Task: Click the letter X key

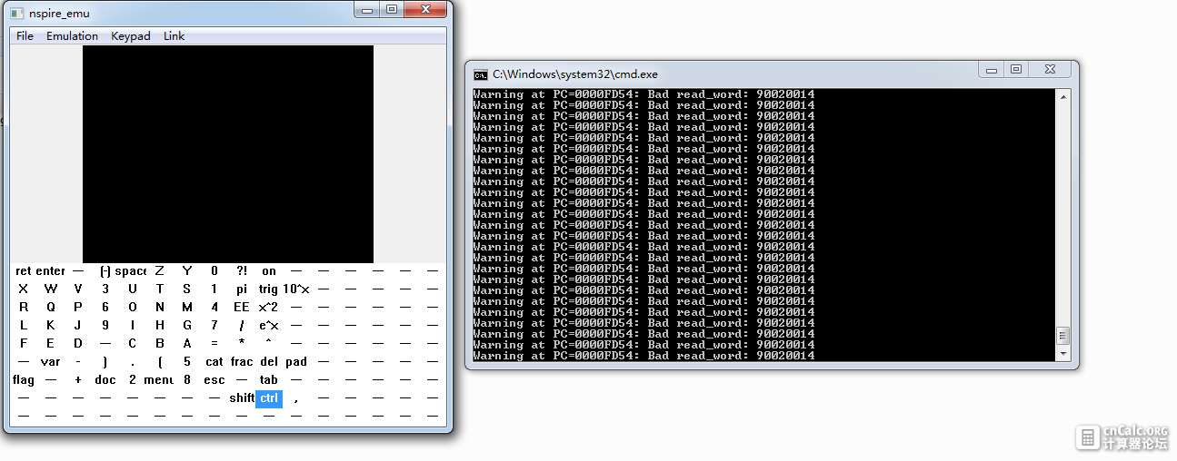Action: (24, 289)
